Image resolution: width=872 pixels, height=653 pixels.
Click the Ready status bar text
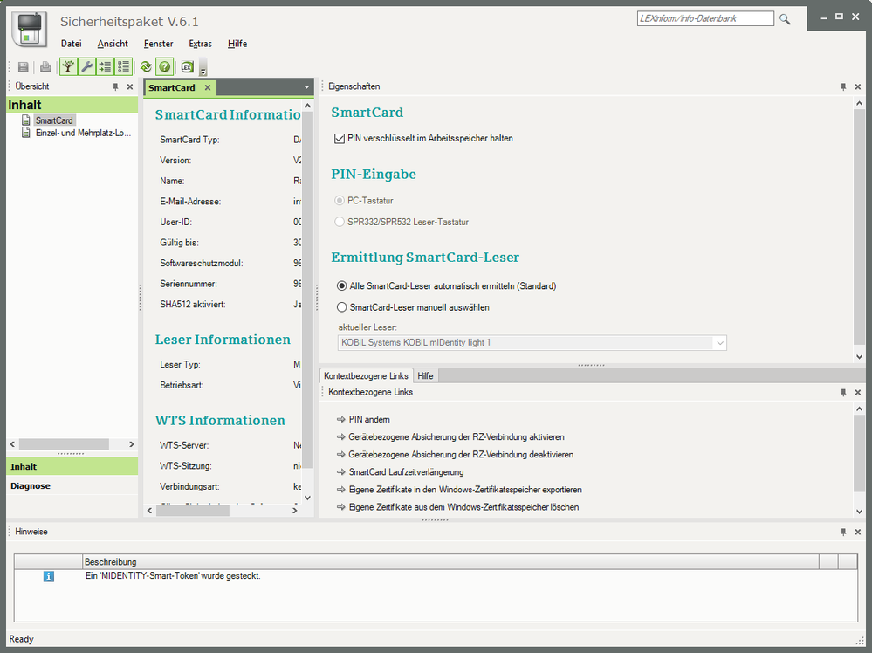[x=21, y=639]
